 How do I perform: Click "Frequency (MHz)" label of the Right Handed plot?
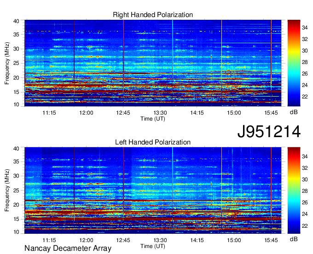click(x=7, y=63)
